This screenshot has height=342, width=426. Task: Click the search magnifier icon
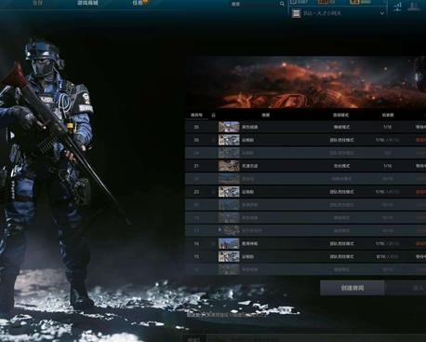(282, 4)
